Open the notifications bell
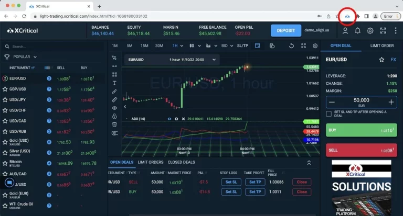403x216 pixels. coord(357,31)
